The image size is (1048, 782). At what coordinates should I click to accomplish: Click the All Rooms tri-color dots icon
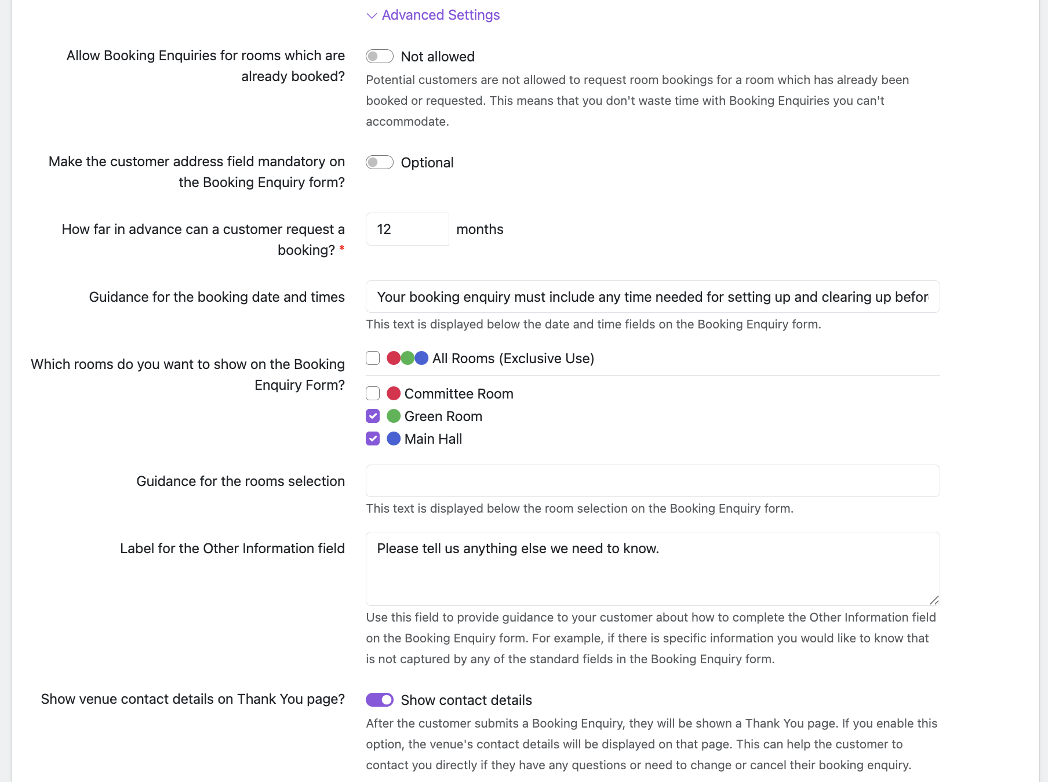tap(407, 358)
